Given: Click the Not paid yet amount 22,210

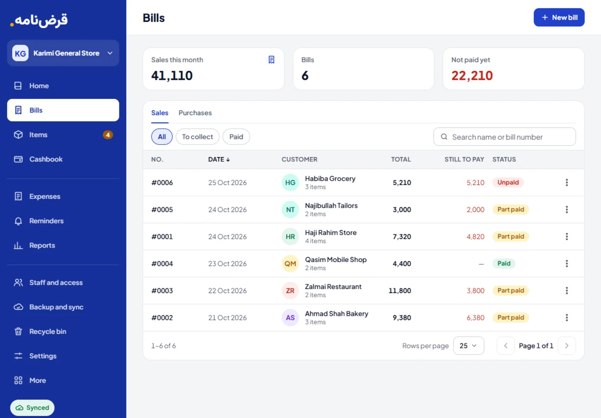Looking at the screenshot, I should (472, 76).
